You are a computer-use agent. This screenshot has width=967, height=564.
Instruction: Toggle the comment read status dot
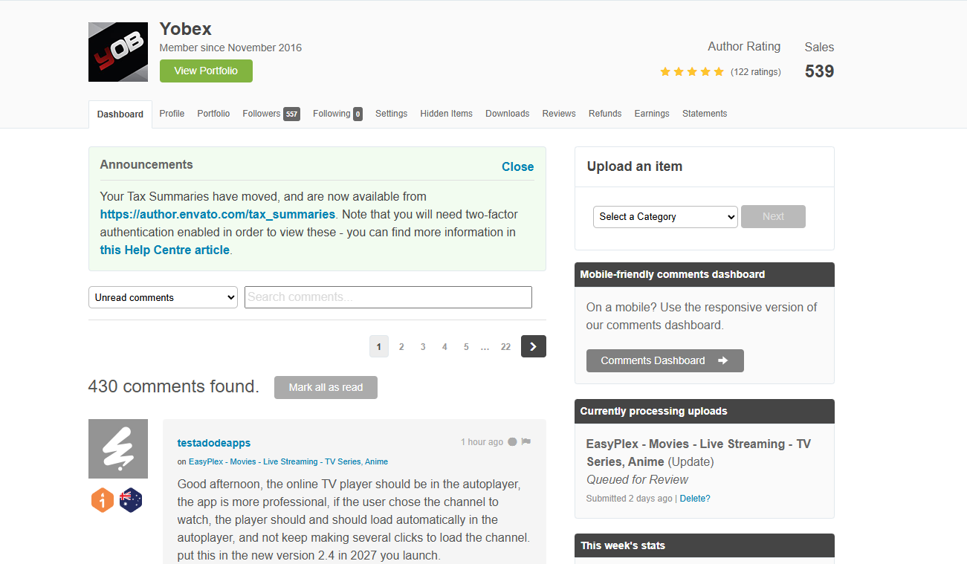click(512, 442)
